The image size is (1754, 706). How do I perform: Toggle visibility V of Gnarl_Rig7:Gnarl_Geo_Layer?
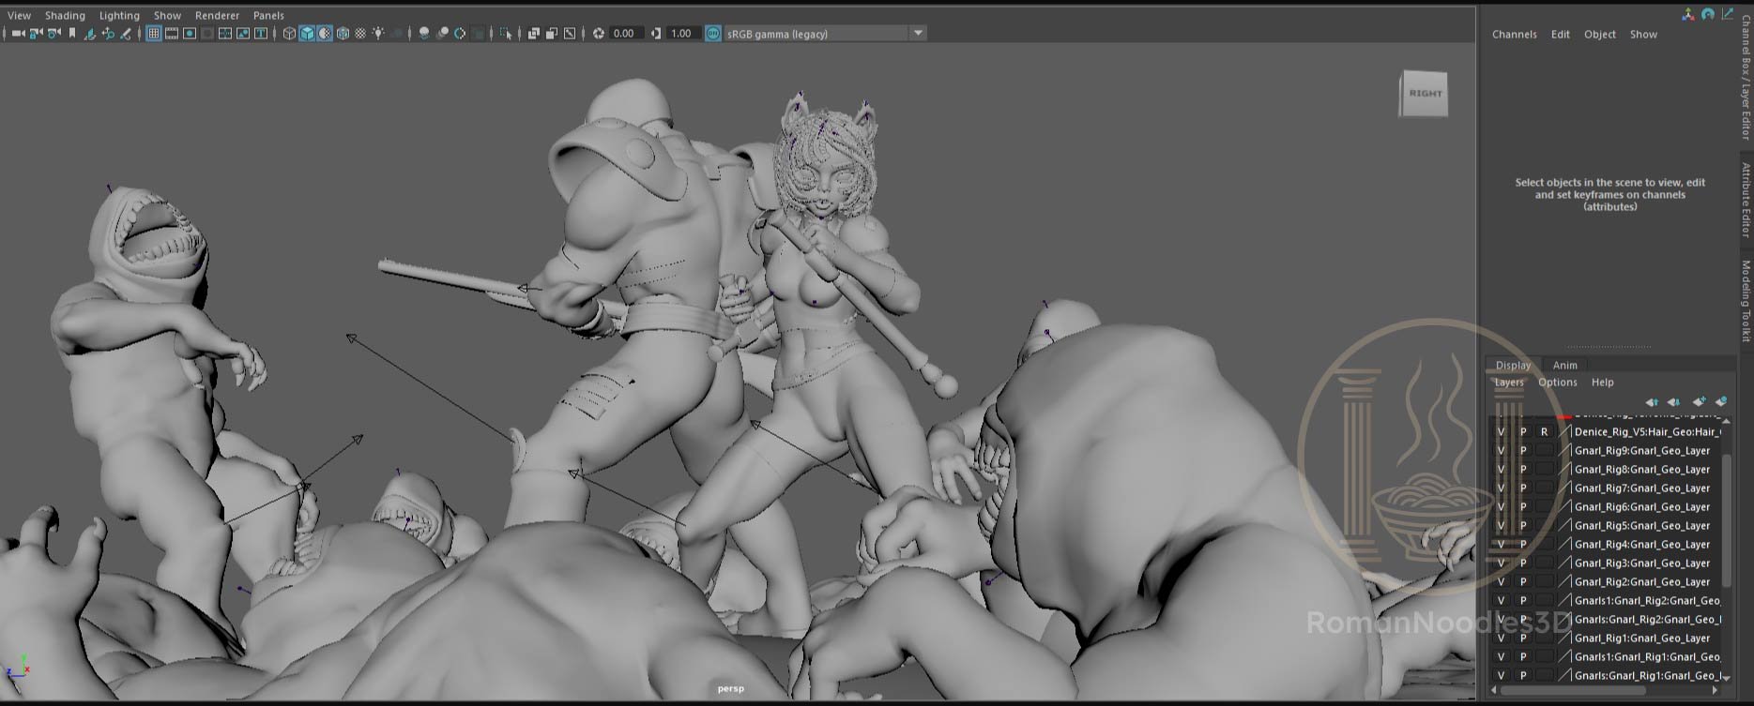coord(1501,488)
